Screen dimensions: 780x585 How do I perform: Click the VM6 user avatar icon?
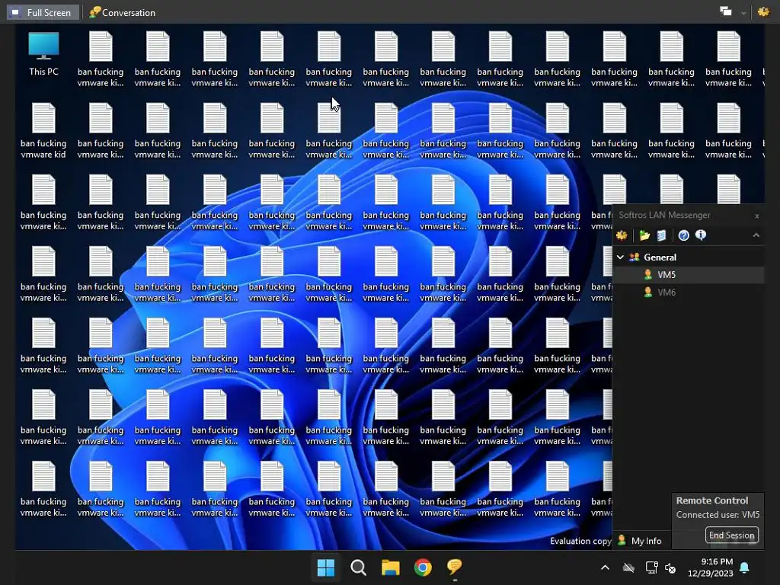(647, 292)
